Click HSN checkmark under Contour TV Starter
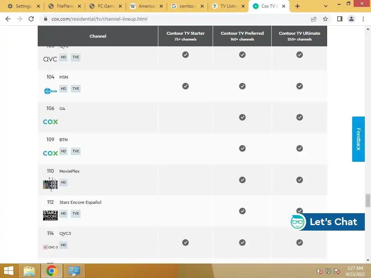Viewport: 371px width, 278px height. point(185,86)
